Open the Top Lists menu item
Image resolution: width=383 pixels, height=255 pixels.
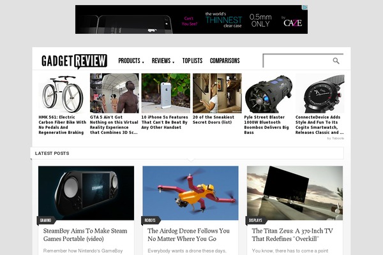(192, 61)
